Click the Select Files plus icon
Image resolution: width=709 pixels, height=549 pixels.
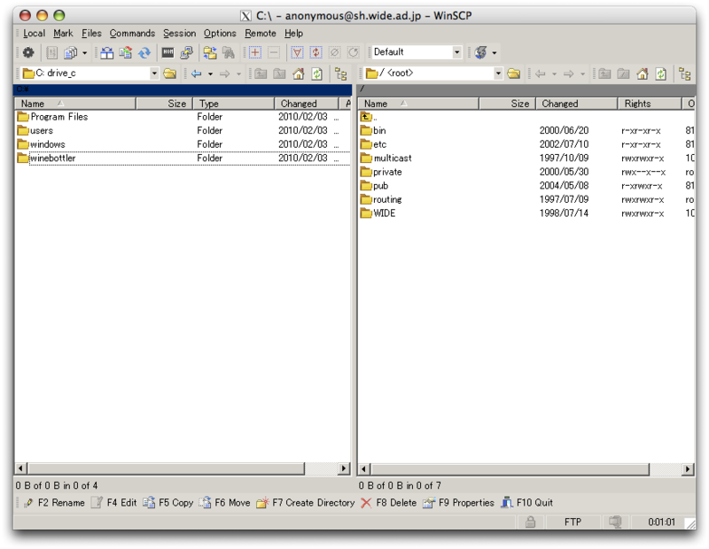point(255,52)
